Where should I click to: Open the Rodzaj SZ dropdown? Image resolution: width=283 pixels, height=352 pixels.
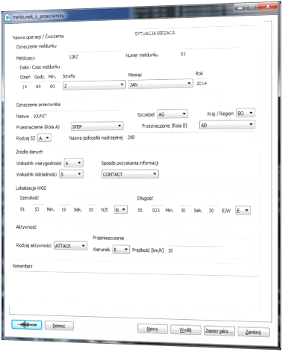[x=45, y=138]
